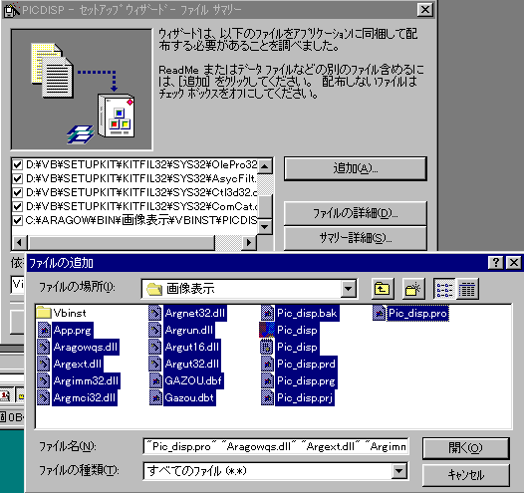Image resolution: width=524 pixels, height=493 pixels.
Task: Click the キャンセル button
Action: 466,475
